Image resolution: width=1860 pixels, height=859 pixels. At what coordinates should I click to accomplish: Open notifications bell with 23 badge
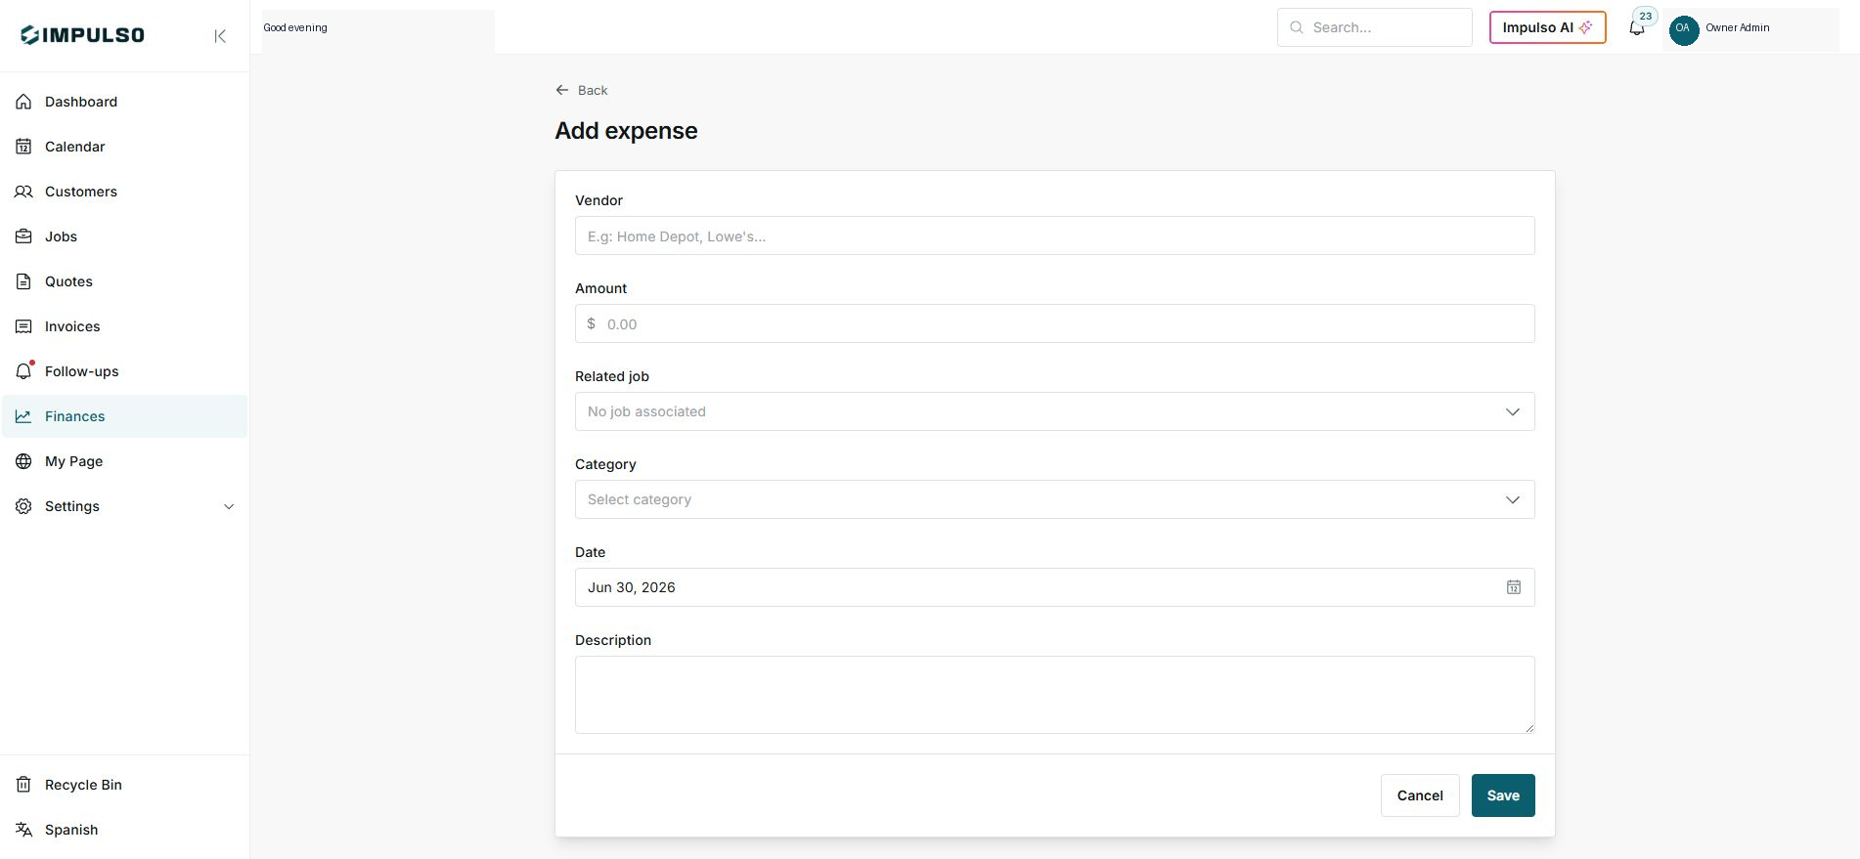(x=1637, y=27)
